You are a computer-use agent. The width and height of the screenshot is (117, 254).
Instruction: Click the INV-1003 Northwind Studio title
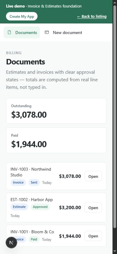[x=31, y=172]
